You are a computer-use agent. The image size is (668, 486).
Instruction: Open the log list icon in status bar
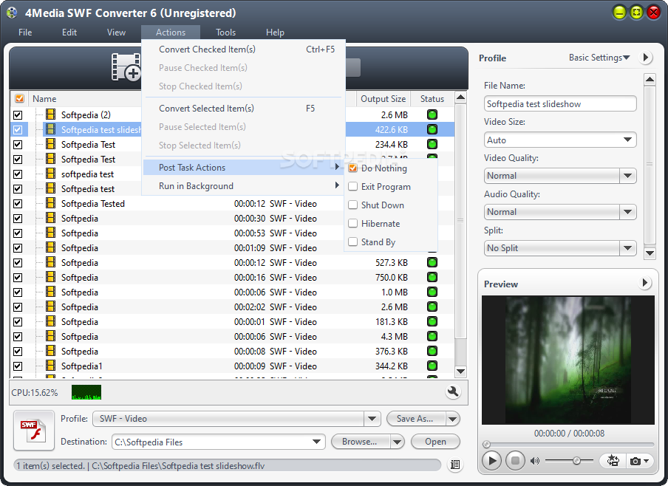pos(455,465)
